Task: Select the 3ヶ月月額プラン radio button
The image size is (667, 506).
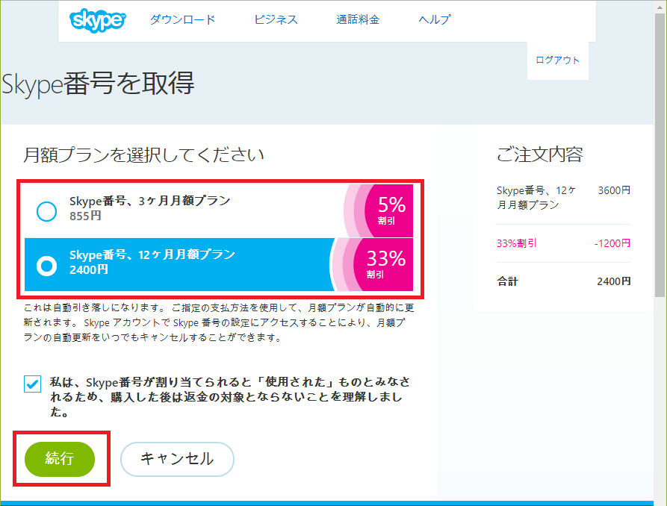Action: 46,211
